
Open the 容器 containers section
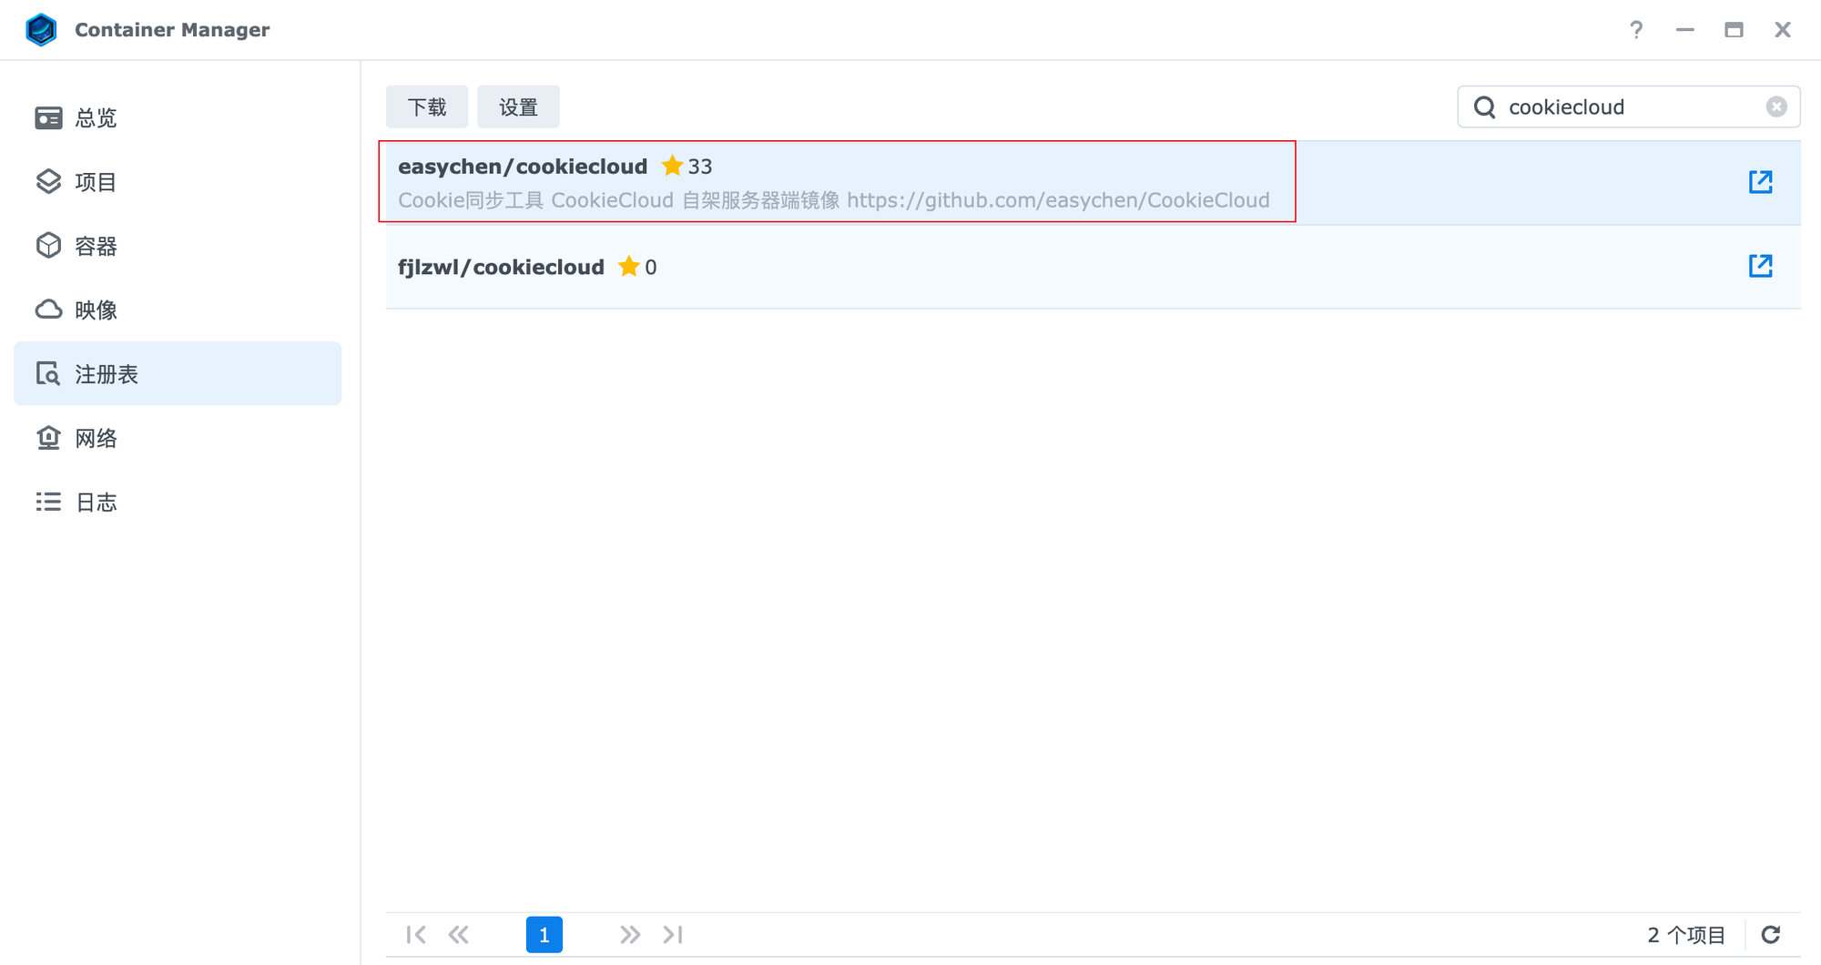coord(96,246)
